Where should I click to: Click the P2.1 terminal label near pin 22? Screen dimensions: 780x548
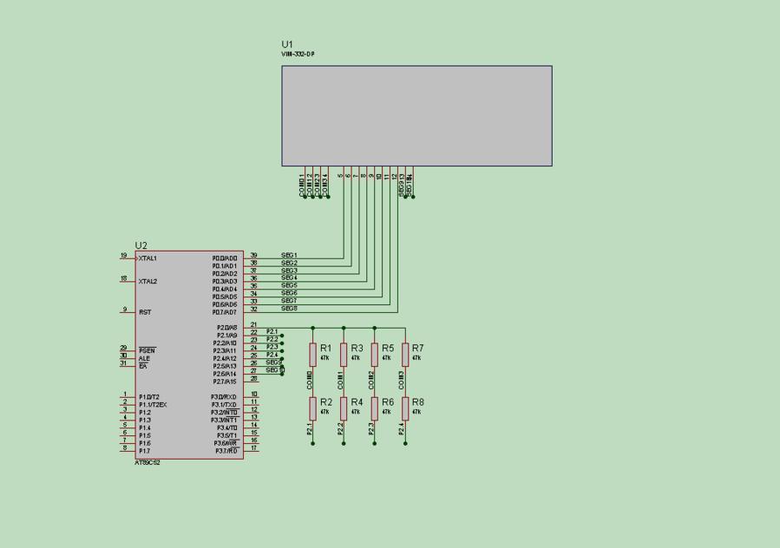click(x=272, y=331)
